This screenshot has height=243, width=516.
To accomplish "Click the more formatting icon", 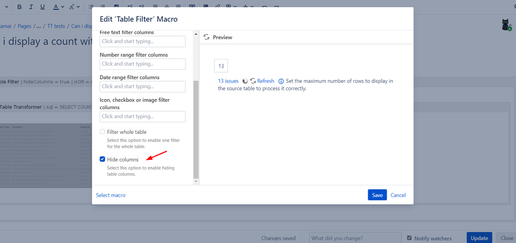I will (71, 7).
